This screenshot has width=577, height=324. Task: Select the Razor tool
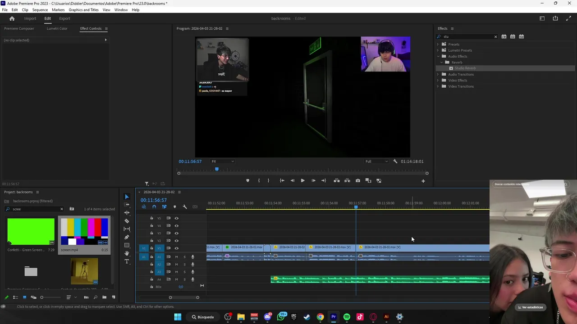(x=127, y=221)
